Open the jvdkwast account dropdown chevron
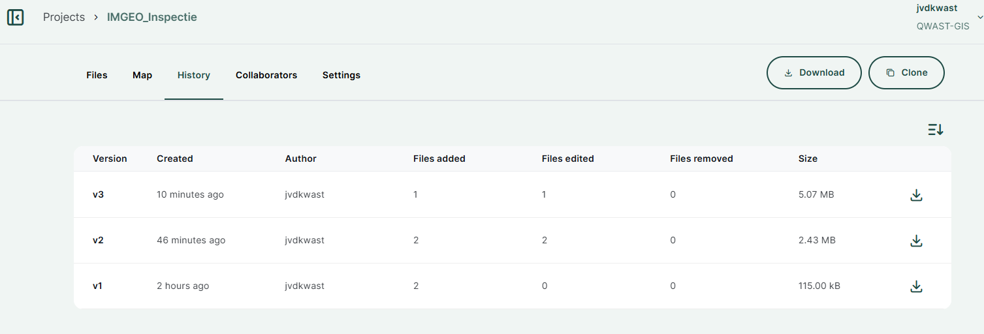The height and width of the screenshot is (334, 984). point(979,17)
